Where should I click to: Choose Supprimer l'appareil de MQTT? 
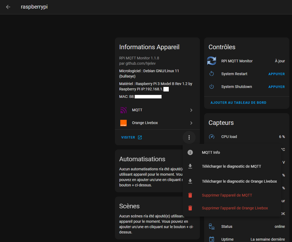227,195
